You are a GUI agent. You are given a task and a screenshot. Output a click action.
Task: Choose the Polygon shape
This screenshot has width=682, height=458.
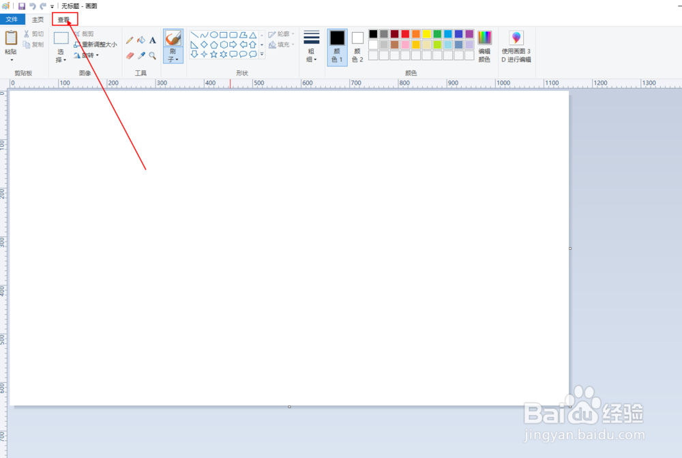coord(243,35)
